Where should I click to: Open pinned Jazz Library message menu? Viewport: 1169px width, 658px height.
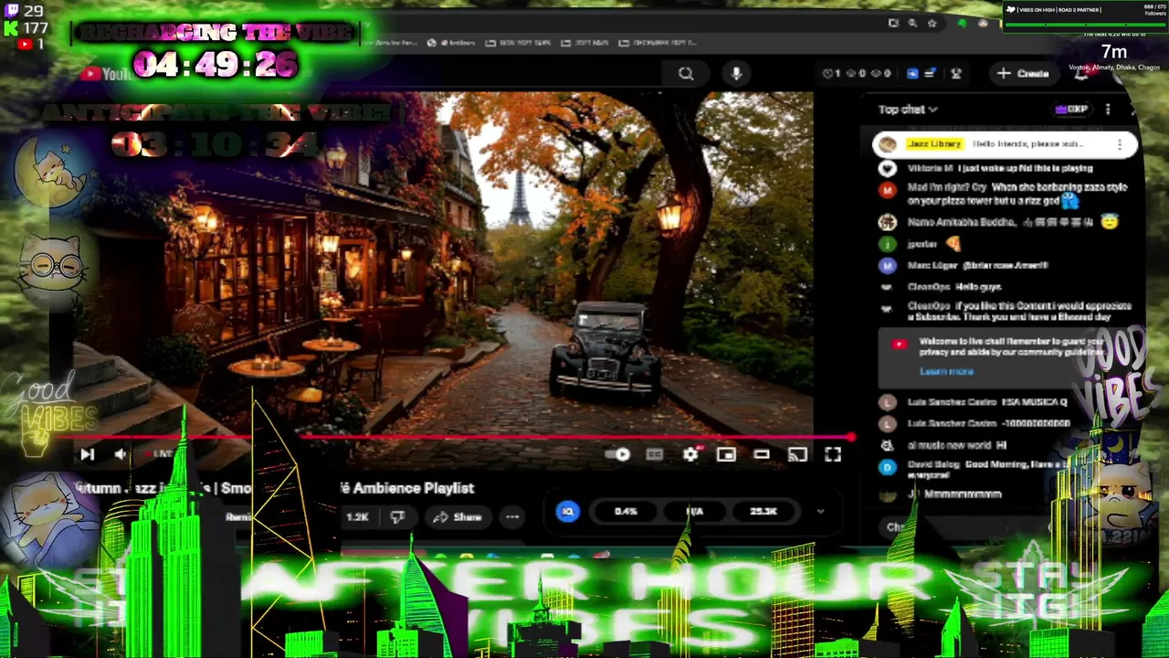click(x=1120, y=144)
